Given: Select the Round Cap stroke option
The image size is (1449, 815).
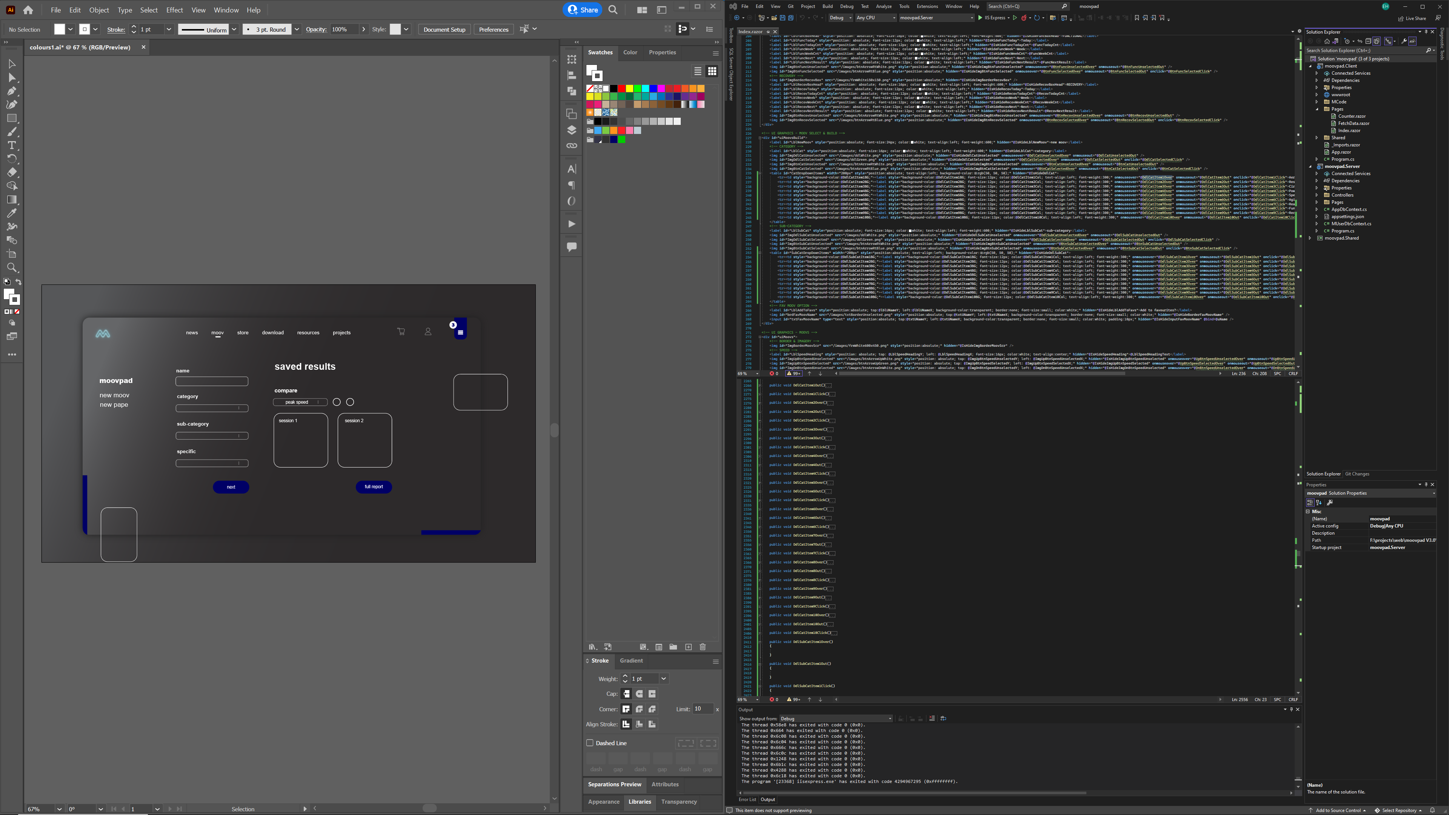Looking at the screenshot, I should (x=640, y=694).
